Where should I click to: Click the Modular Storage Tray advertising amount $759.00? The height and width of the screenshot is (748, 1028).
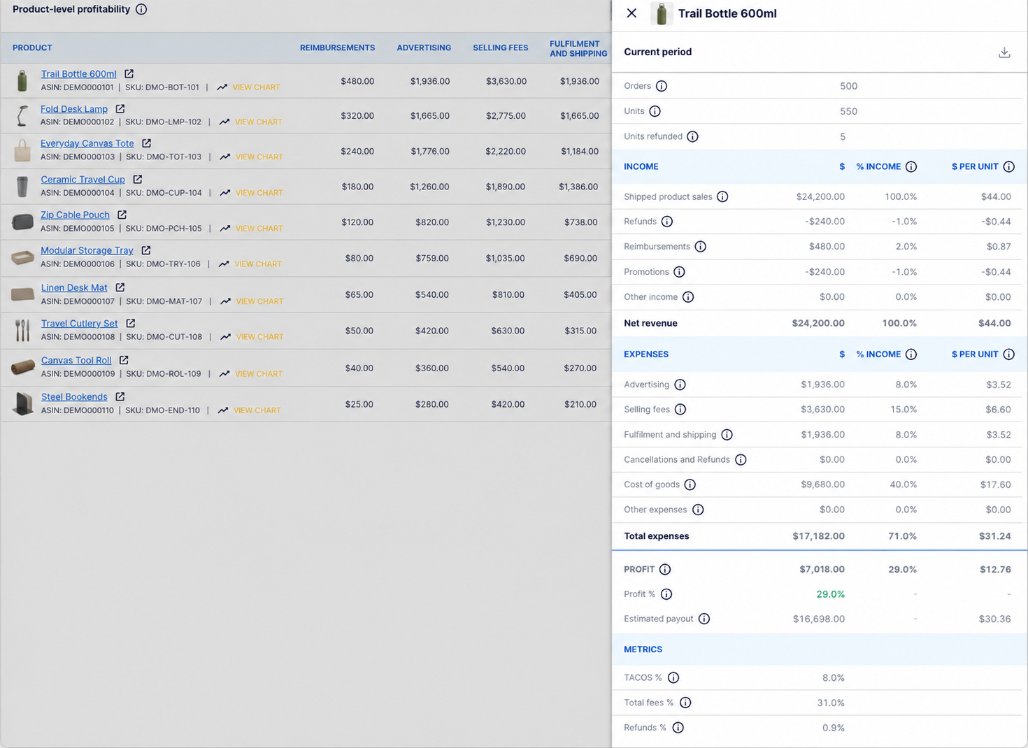pos(432,258)
